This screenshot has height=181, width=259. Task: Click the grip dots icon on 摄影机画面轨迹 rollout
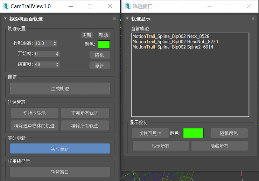(x=114, y=19)
